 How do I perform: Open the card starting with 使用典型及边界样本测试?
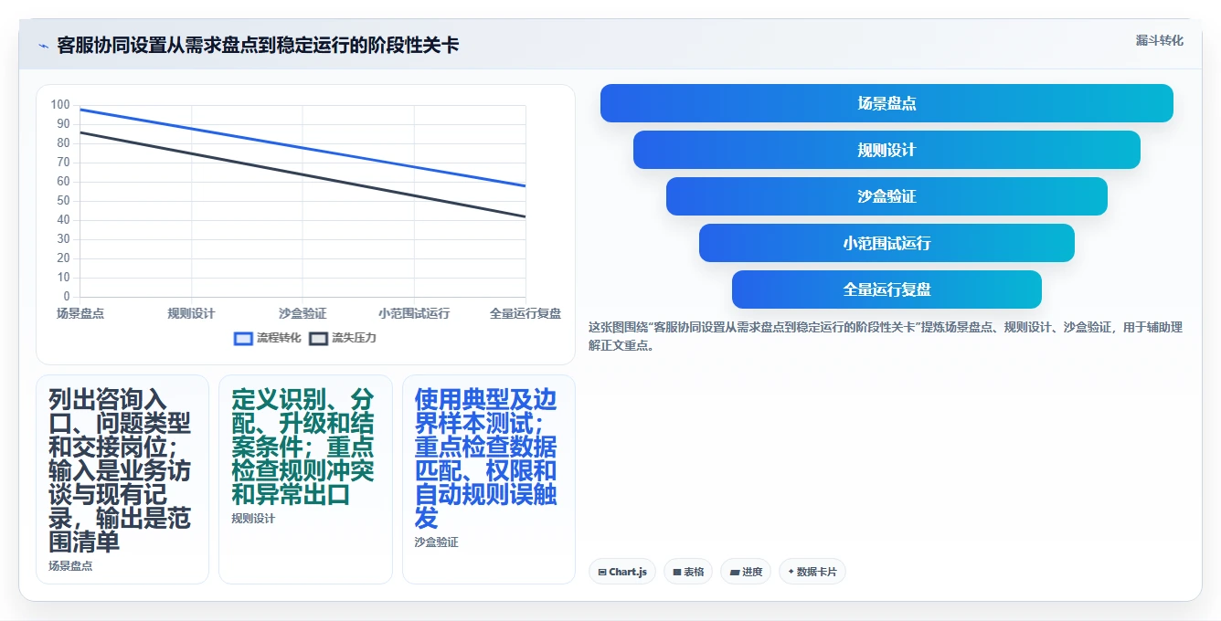pyautogui.click(x=489, y=479)
